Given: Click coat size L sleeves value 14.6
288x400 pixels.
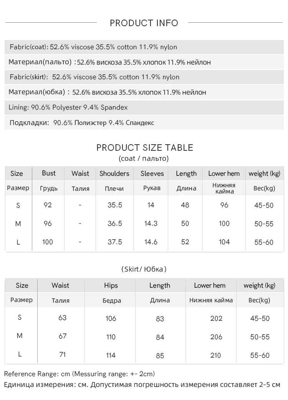Looking at the screenshot, I should pyautogui.click(x=151, y=242).
